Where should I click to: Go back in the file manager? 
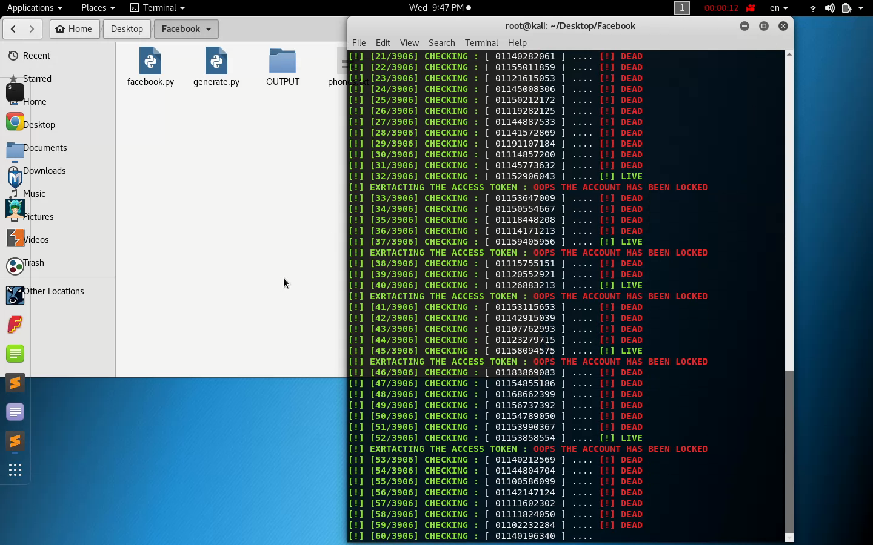pyautogui.click(x=13, y=28)
